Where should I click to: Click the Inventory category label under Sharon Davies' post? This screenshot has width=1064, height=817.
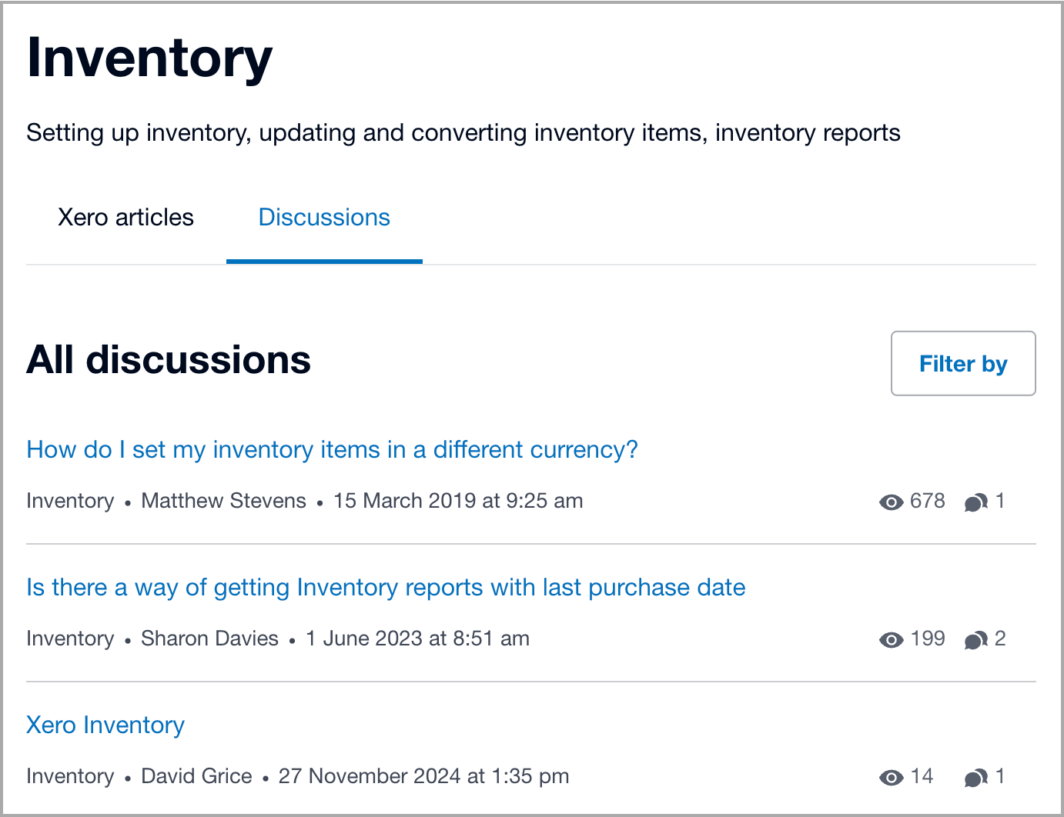pos(70,639)
